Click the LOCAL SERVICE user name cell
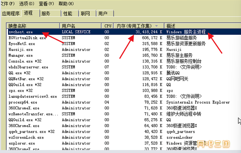 coord(76,32)
